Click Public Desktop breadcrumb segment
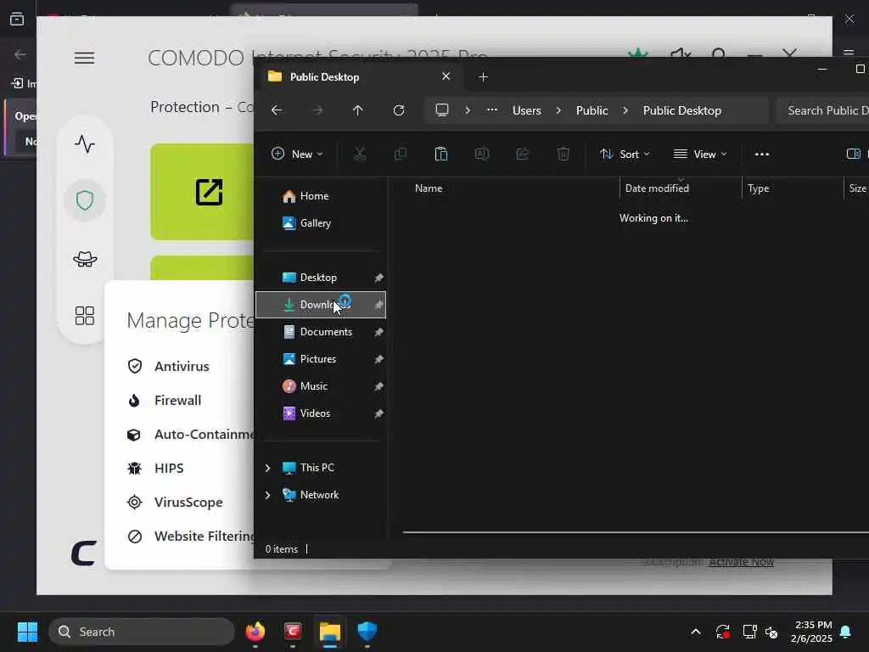Screen dimensions: 869x652 (x=682, y=110)
